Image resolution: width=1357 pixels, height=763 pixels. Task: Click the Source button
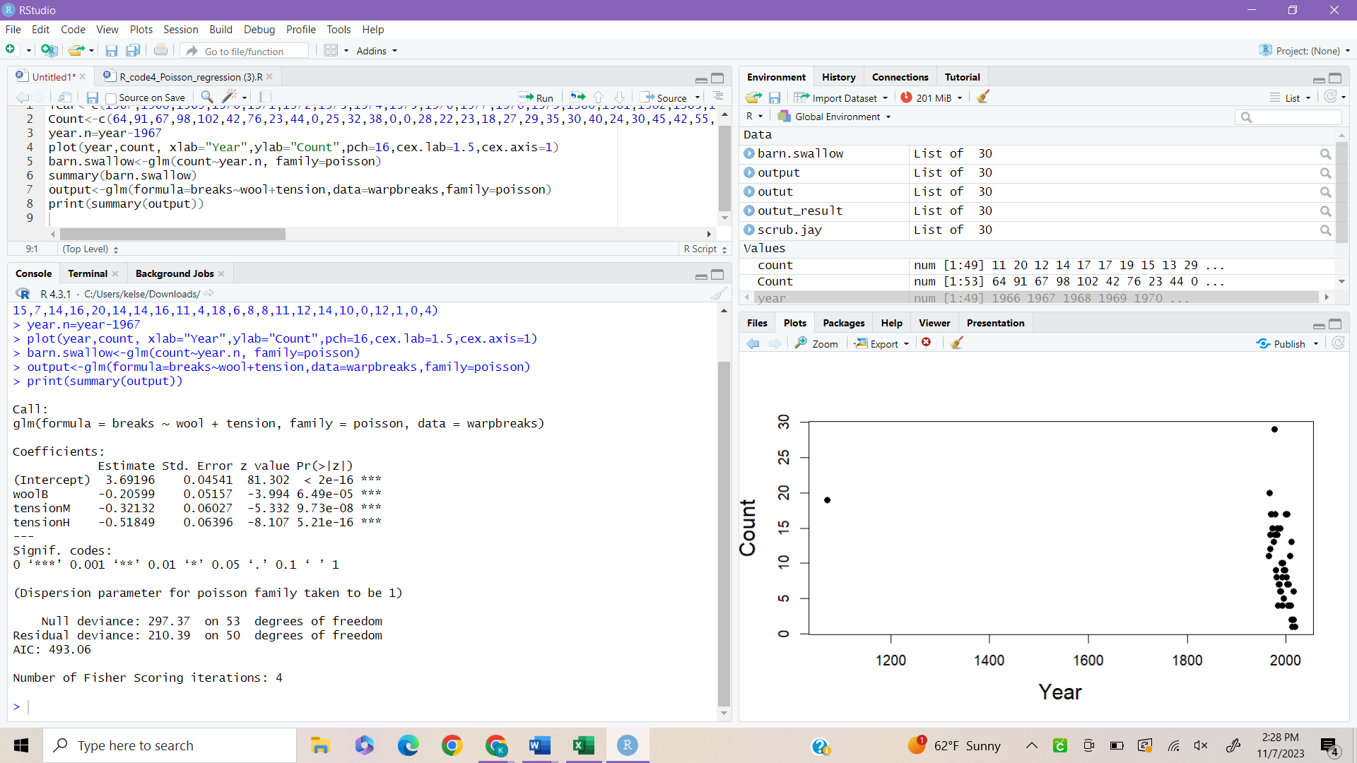click(665, 97)
